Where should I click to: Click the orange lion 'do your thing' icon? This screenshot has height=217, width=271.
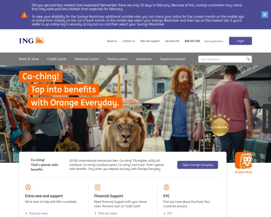click(x=243, y=160)
